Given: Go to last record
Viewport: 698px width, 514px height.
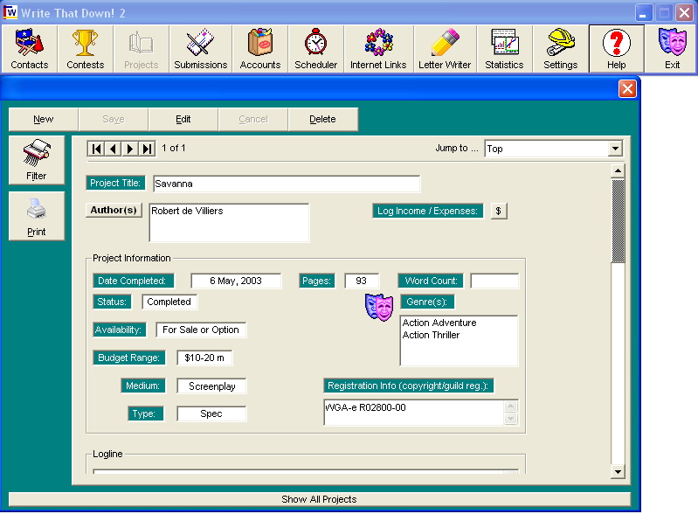Looking at the screenshot, I should 147,149.
